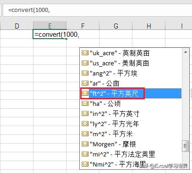This screenshot has width=192, height=173.
Task: Click the argument icon beside "uk_acre"
Action: [85, 53]
